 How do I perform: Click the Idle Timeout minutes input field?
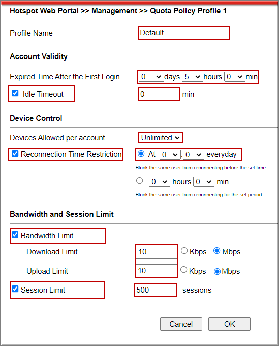point(159,94)
